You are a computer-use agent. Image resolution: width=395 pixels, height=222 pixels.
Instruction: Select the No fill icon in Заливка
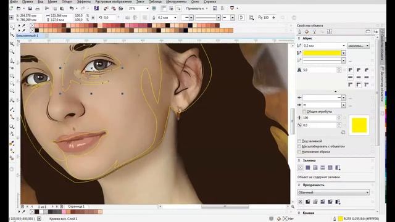click(x=300, y=168)
